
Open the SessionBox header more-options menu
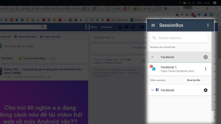point(208,25)
